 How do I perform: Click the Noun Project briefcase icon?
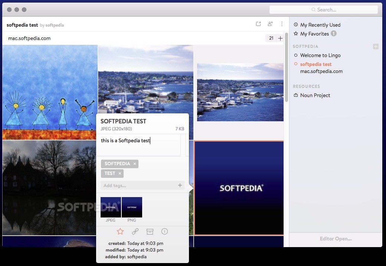point(296,95)
